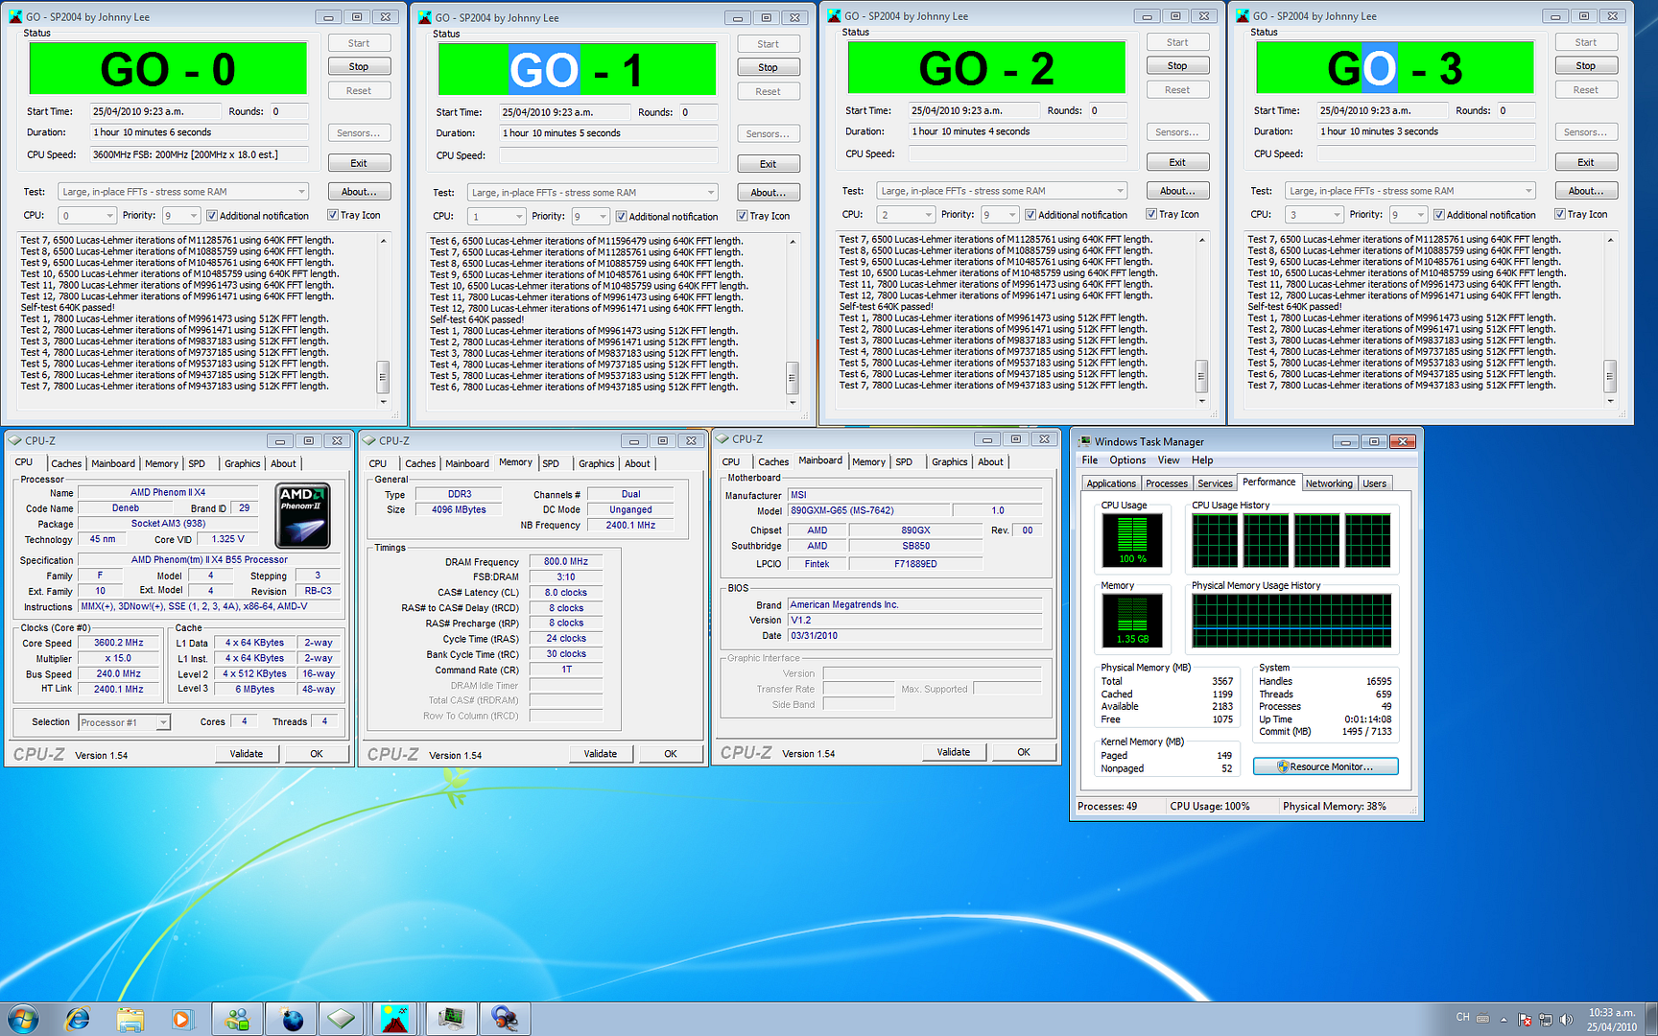
Task: Open the Processor #1 Selection dropdown in CPU-Z
Action: click(x=124, y=722)
